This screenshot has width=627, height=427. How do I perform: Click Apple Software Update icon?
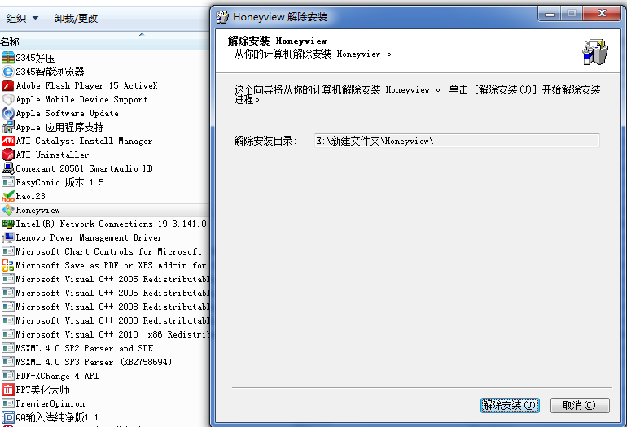(x=7, y=113)
